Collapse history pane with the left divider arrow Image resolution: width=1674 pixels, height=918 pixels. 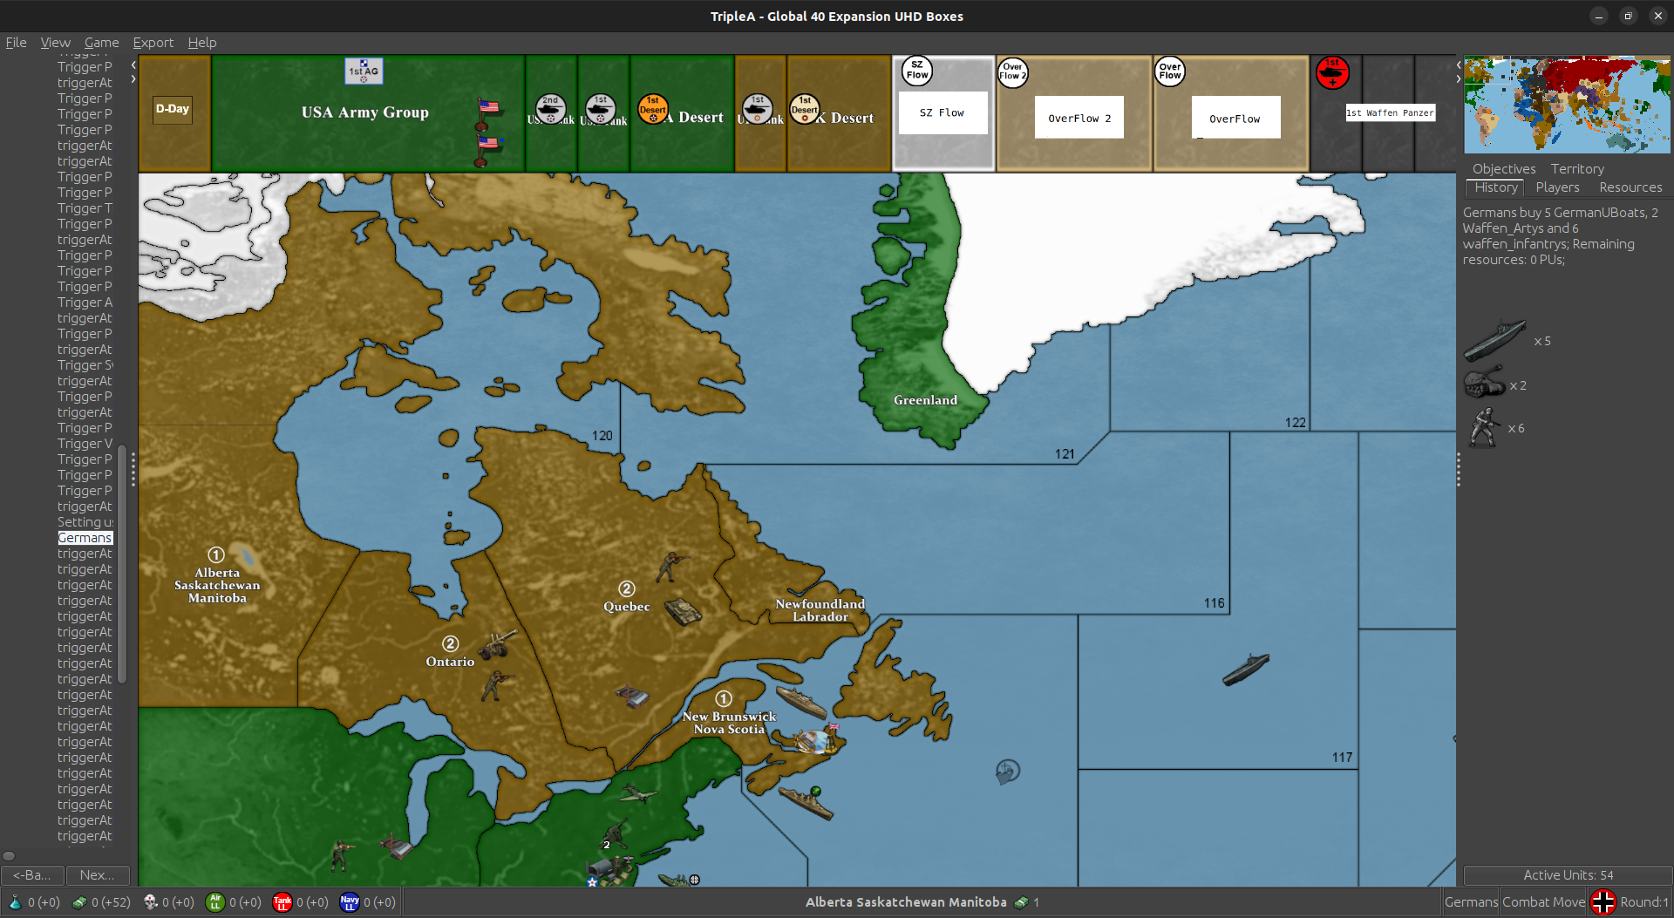133,65
